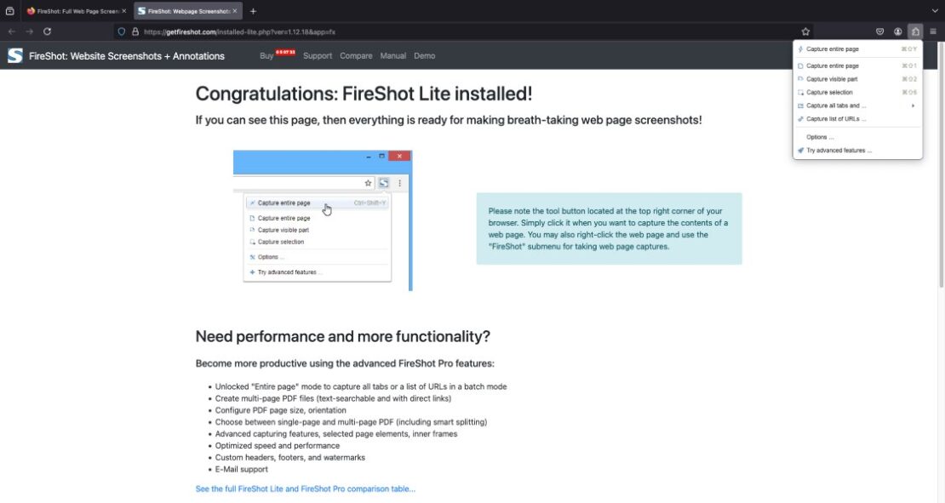The width and height of the screenshot is (945, 503).
Task: Bookmark the page using the star icon
Action: (805, 31)
